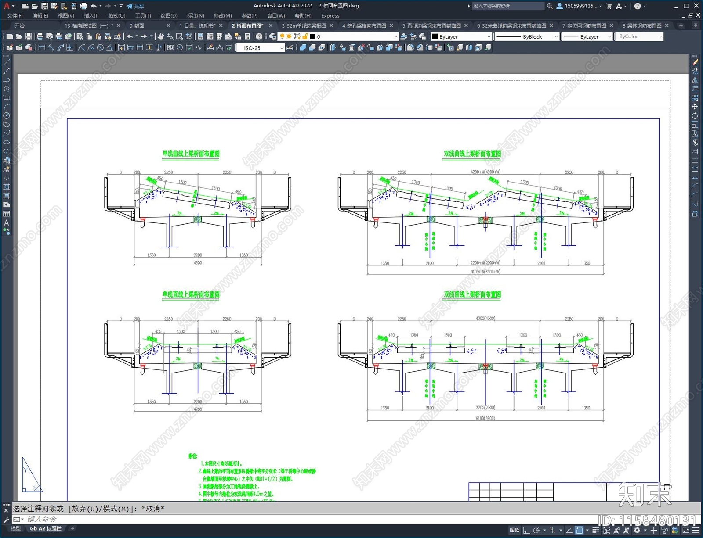This screenshot has height=538, width=703.
Task: Toggle paper space button in status bar
Action: coord(515,531)
